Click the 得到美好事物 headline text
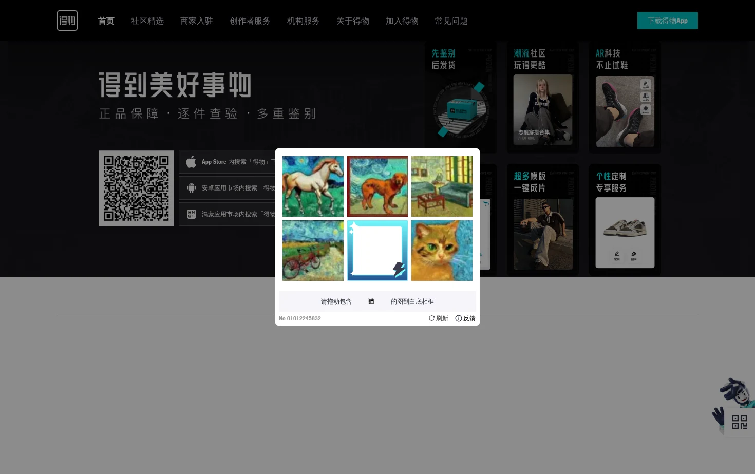Screen dimensions: 755x474 [x=175, y=85]
